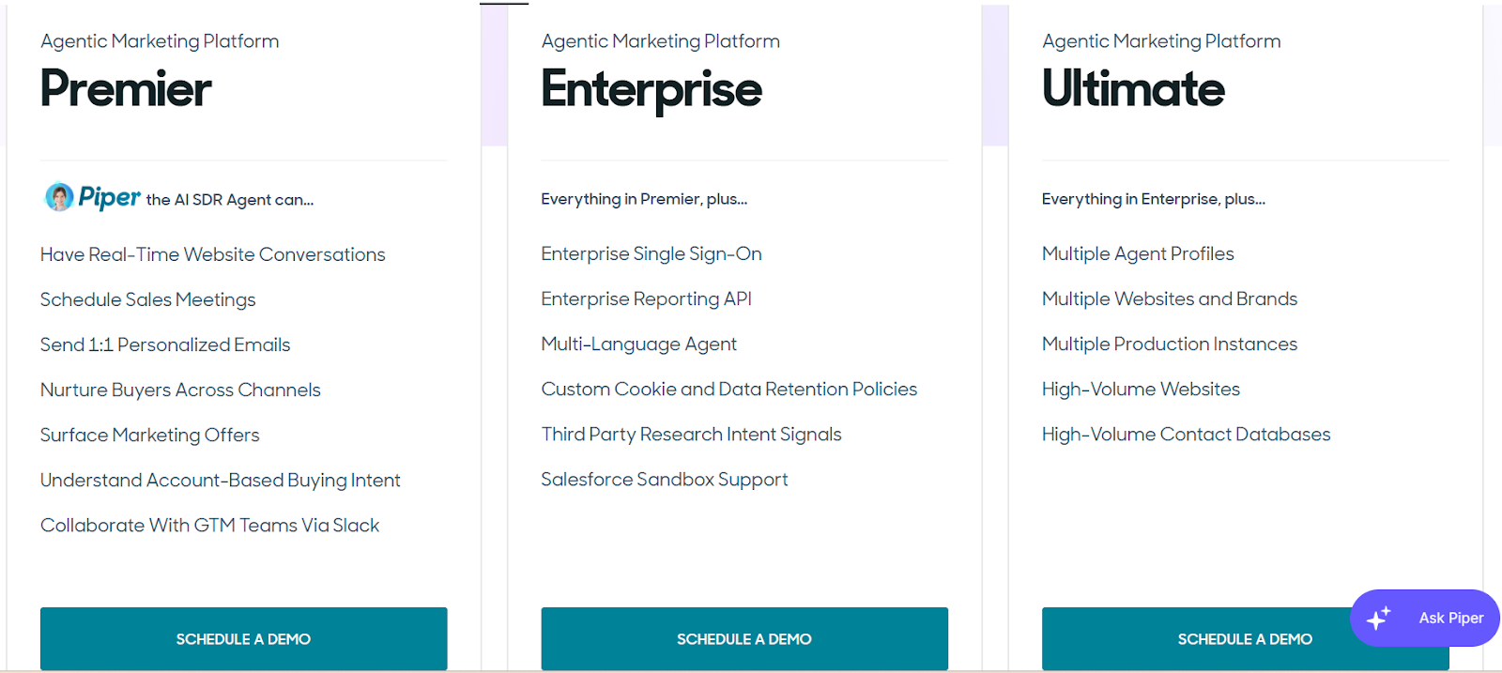The width and height of the screenshot is (1502, 673).
Task: Click Multiple Websites and Brands feature
Action: coord(1169,298)
